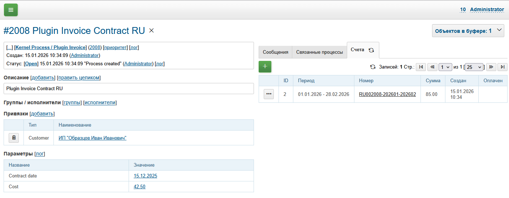Switch to the Сообщения tab
This screenshot has width=509, height=198.
coord(275,52)
